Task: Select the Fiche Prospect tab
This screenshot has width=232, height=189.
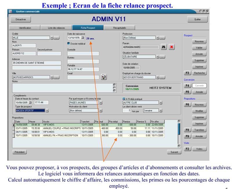Action: [88, 28]
